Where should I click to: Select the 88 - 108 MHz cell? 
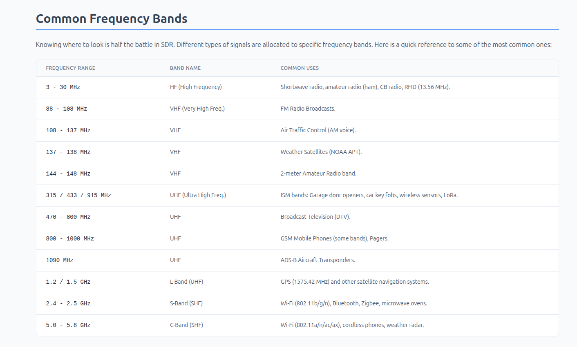[66, 109]
